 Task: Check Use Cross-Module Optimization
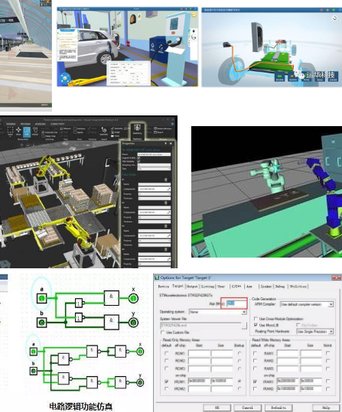pyautogui.click(x=256, y=319)
